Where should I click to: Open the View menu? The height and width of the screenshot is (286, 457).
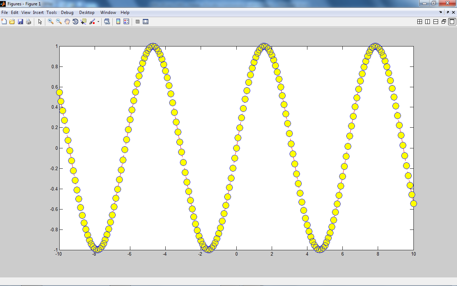tap(26, 13)
